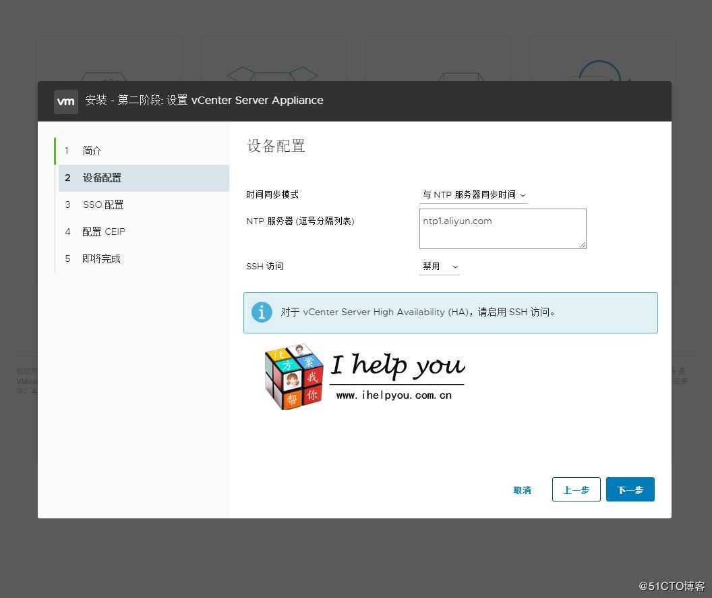Viewport: 712px width, 598px height.
Task: Click the NTP servers text box
Action: 503,229
